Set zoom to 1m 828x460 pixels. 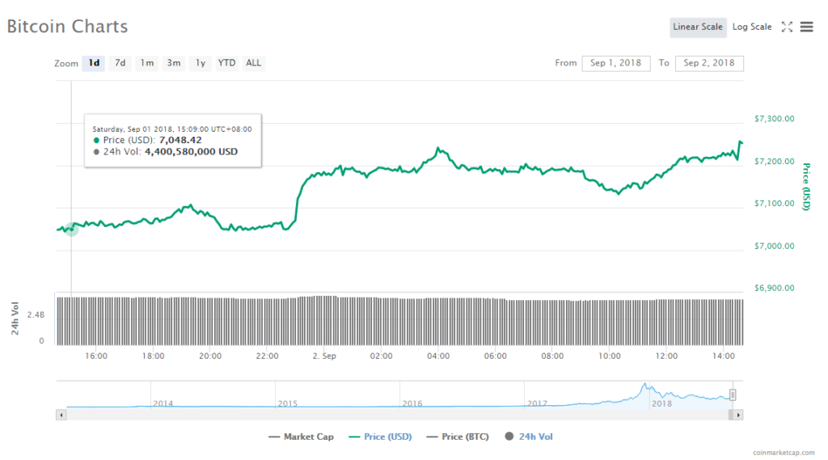click(146, 63)
